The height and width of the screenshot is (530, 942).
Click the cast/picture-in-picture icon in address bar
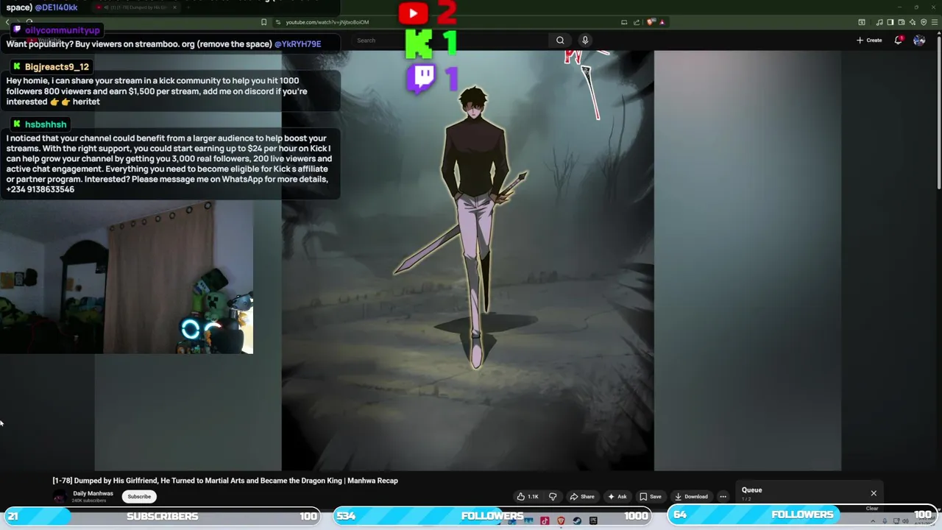[x=624, y=22]
